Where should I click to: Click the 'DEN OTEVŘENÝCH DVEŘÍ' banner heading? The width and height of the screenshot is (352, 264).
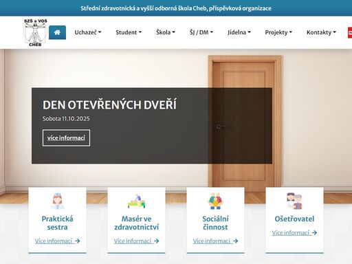point(109,104)
